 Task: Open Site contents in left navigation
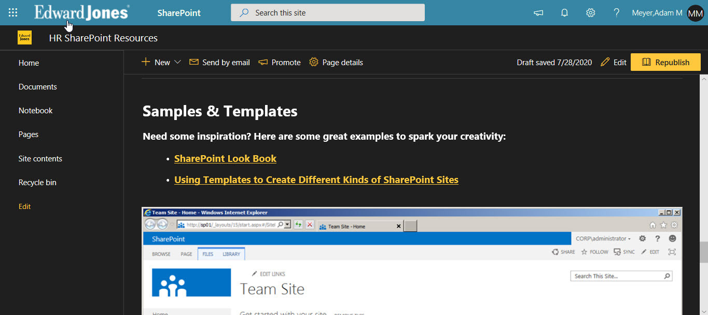point(40,159)
